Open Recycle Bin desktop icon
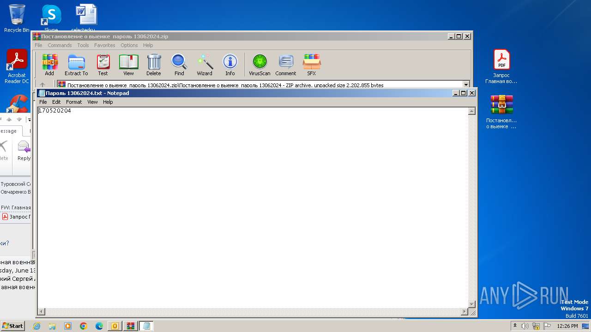The image size is (591, 332). click(x=17, y=18)
